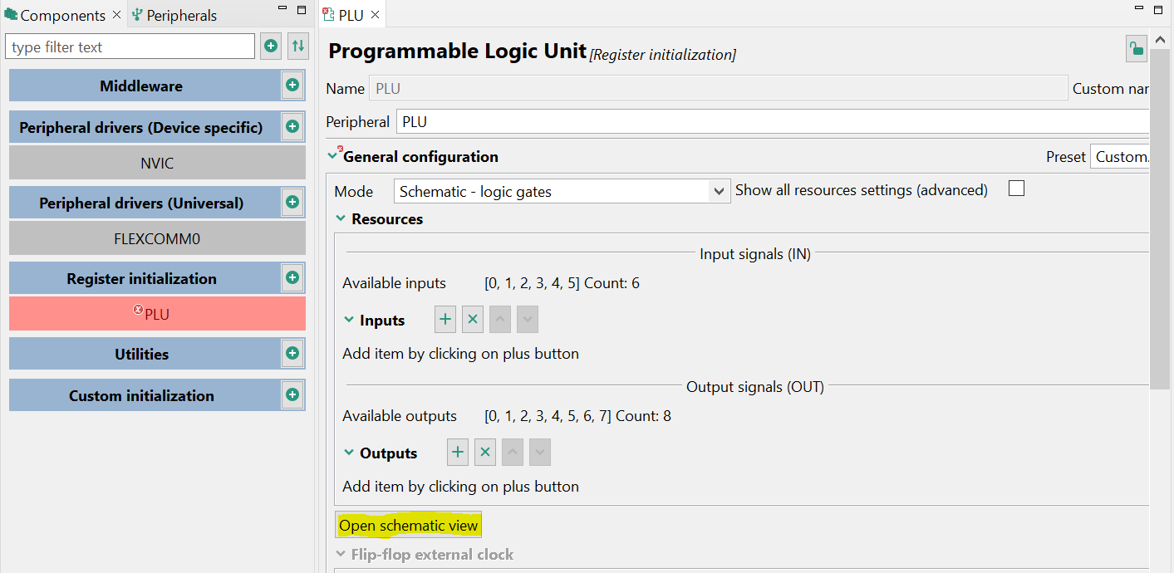Remove selected input signals
This screenshot has width=1174, height=573.
click(472, 319)
